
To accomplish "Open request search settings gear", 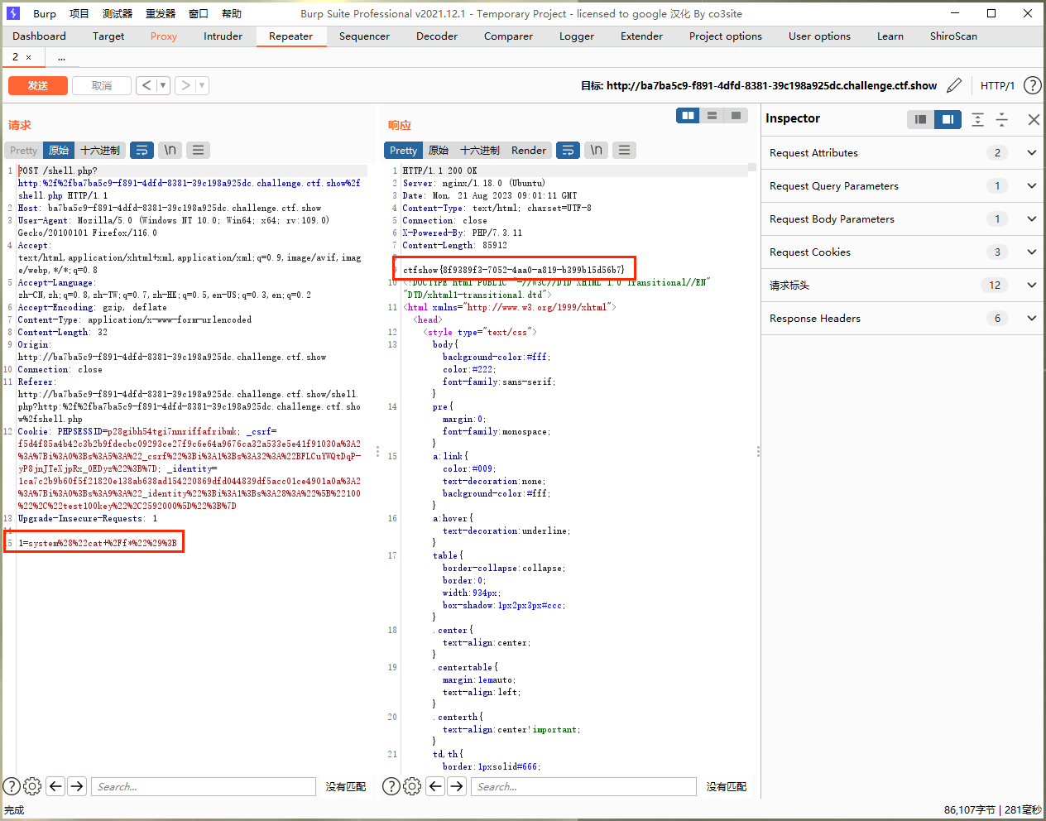I will (32, 786).
